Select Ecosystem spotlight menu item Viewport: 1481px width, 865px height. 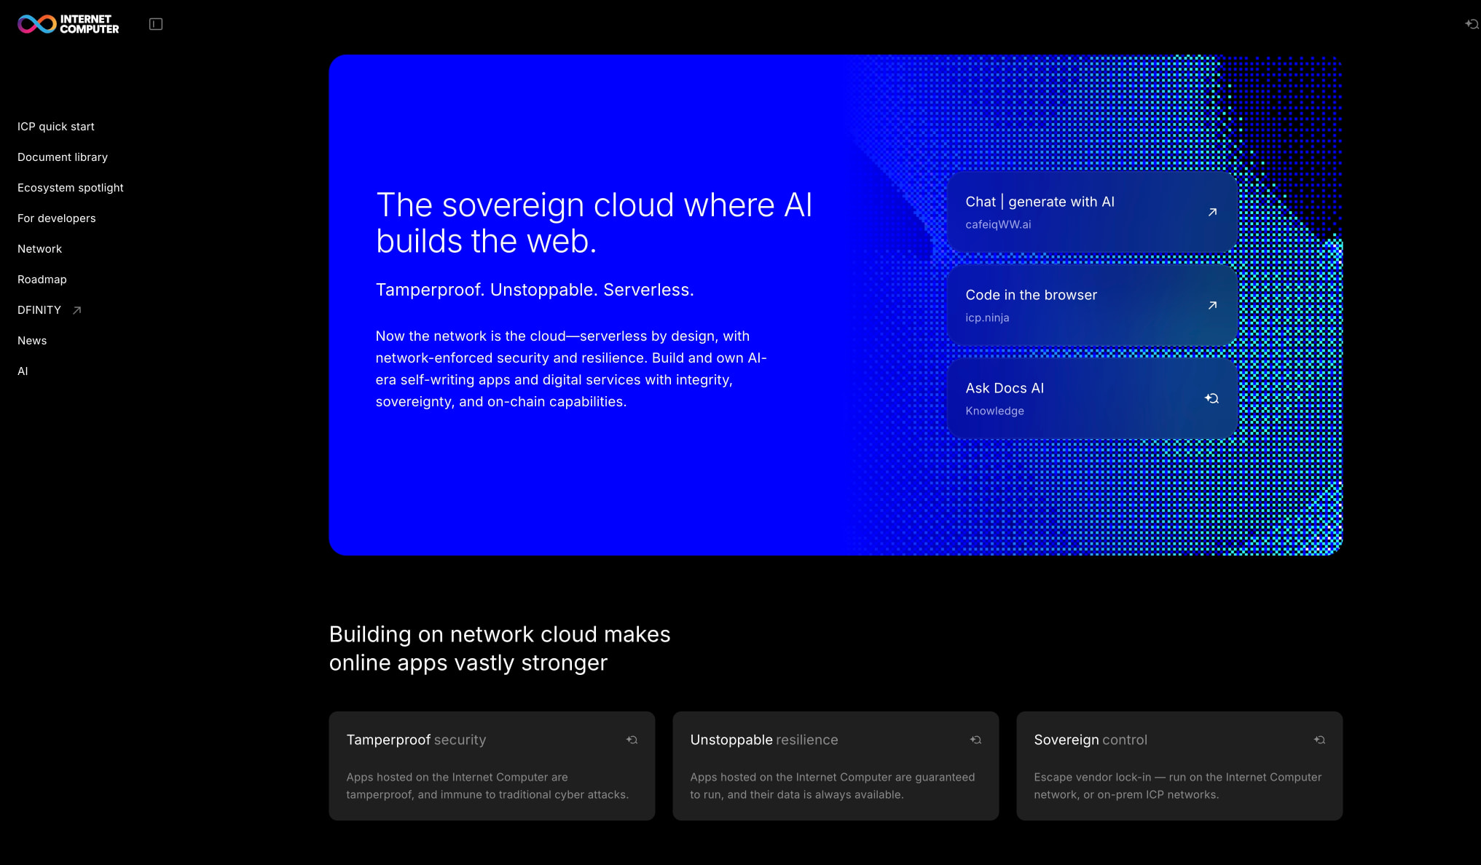71,188
